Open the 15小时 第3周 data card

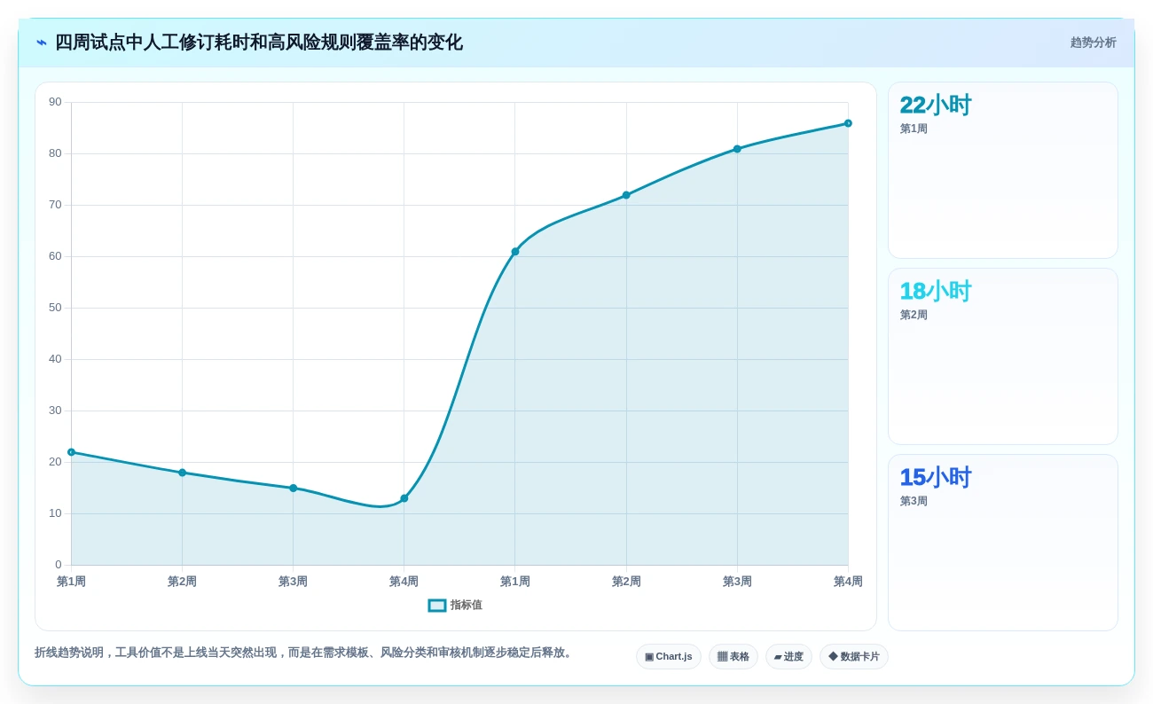[x=1003, y=543]
